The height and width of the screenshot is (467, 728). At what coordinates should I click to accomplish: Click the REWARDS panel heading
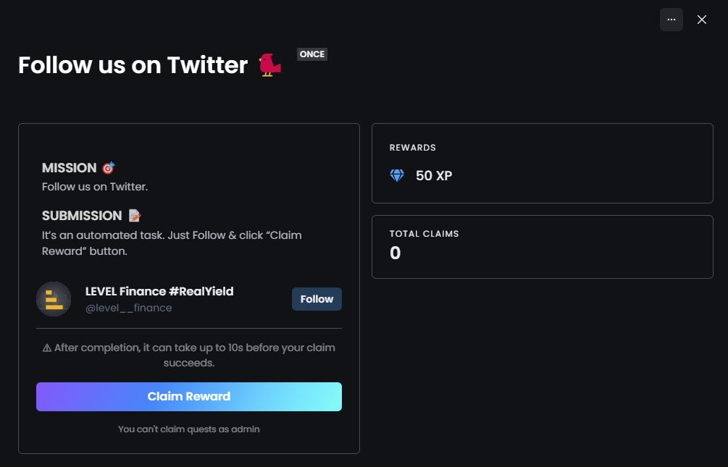coord(413,148)
